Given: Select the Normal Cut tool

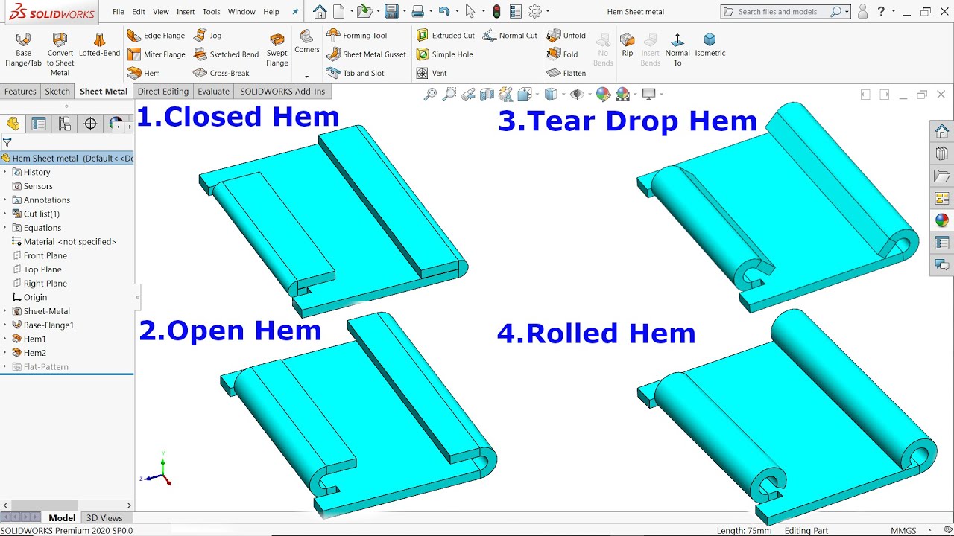Looking at the screenshot, I should coord(510,36).
